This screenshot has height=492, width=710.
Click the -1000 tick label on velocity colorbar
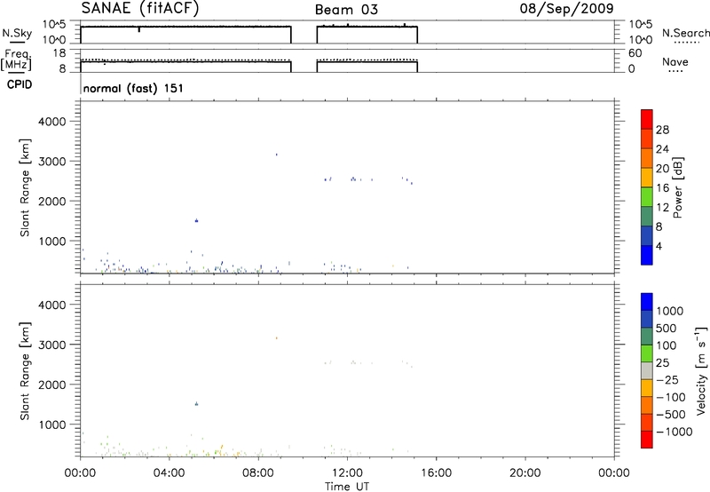[674, 432]
